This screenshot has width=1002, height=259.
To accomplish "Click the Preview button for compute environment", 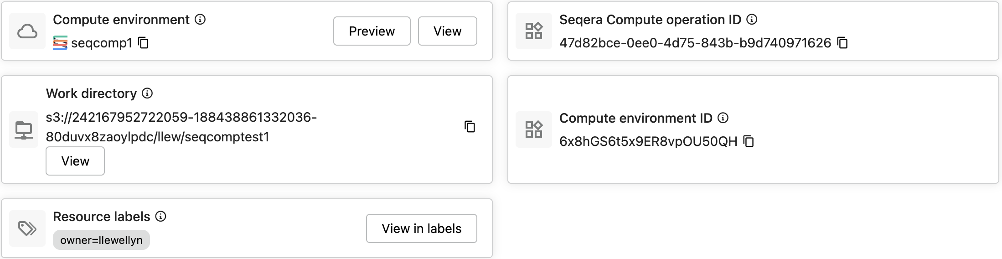I will 372,31.
